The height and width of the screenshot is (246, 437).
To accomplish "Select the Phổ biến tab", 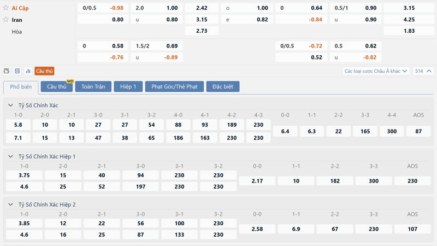I will click(x=21, y=87).
